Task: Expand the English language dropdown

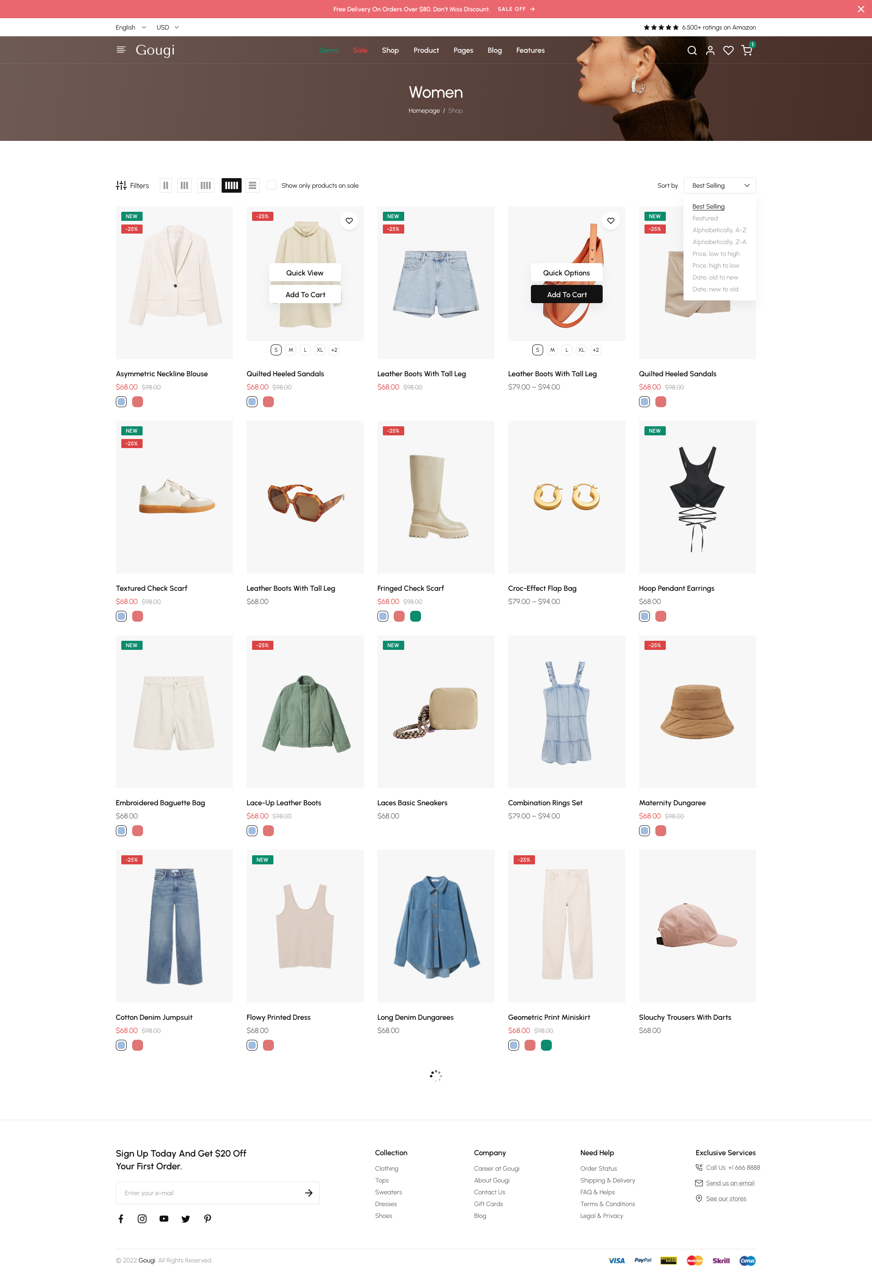Action: point(131,27)
